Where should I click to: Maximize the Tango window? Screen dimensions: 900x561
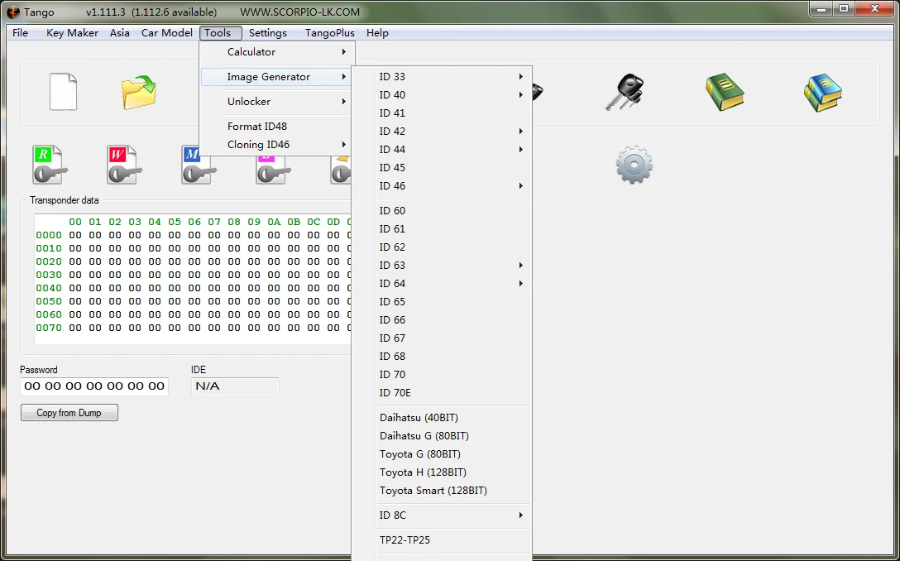pyautogui.click(x=844, y=8)
